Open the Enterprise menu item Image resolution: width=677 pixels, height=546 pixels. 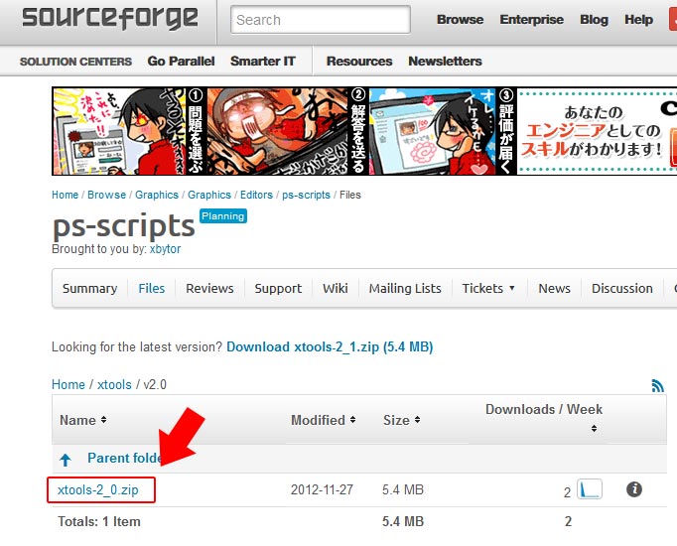531,20
